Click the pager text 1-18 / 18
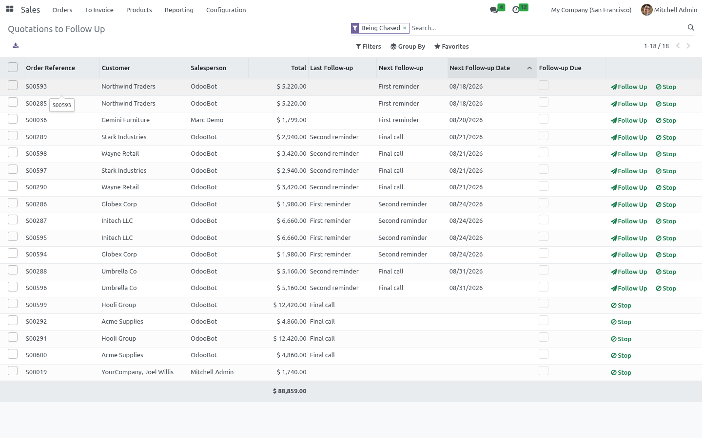 pyautogui.click(x=656, y=46)
